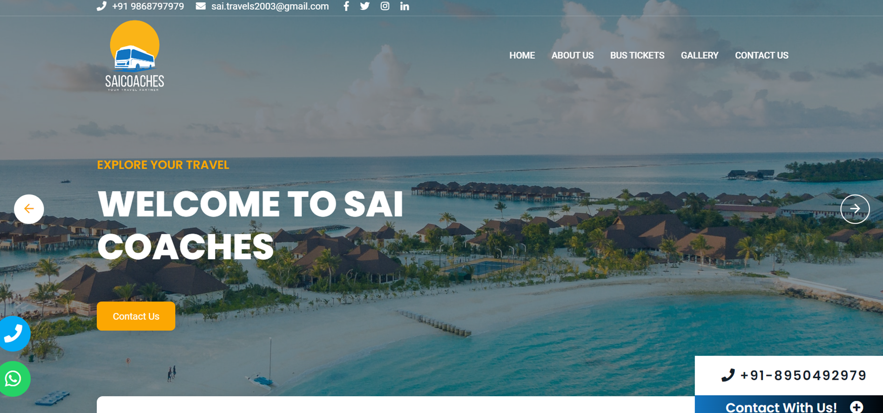Navigate to BUS TICKETS page
883x413 pixels.
pyautogui.click(x=637, y=55)
